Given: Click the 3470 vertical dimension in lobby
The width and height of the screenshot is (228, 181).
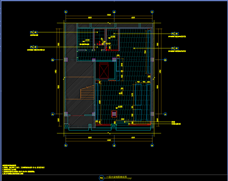Looking at the screenshot, I should pos(132,95).
